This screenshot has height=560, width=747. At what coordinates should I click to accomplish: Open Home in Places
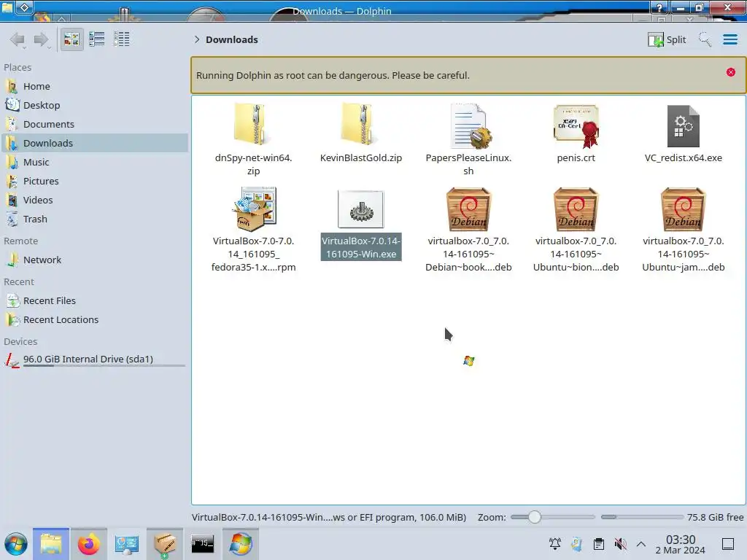tap(94, 86)
